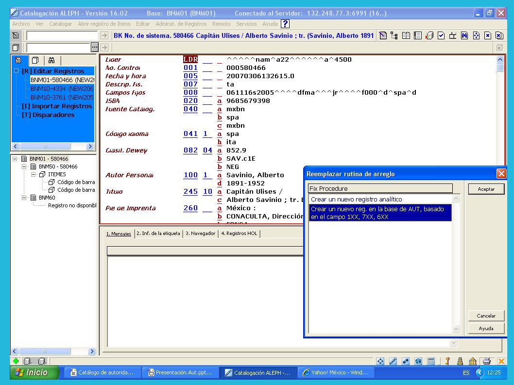Click the record bar icon beside the top input field
This screenshot has width=514, height=385.
coord(16,35)
